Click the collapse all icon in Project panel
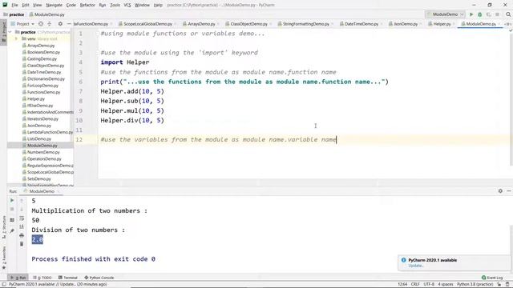513x288 pixels. [50, 24]
